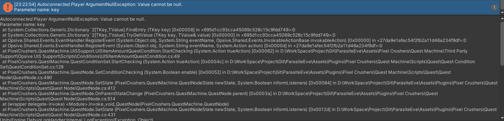Click the RegisterEvent InvokableActionBase trace line
The image size is (504, 121).
(x=233, y=40)
